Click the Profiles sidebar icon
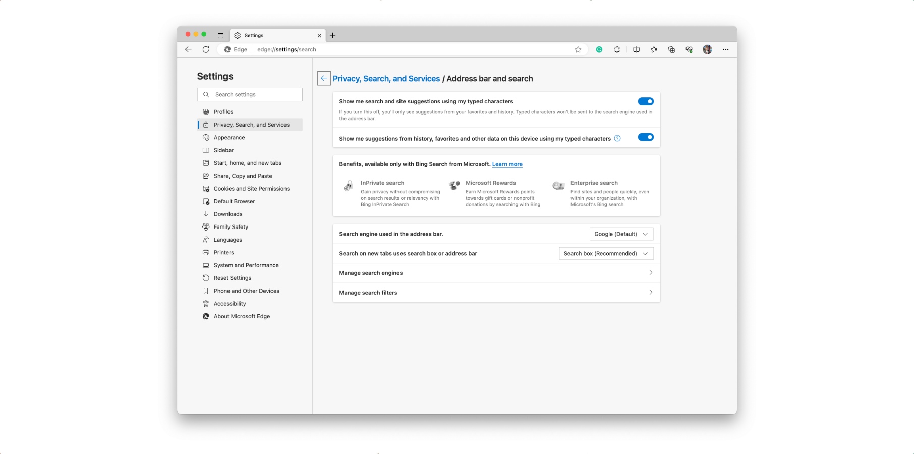 [x=206, y=111]
